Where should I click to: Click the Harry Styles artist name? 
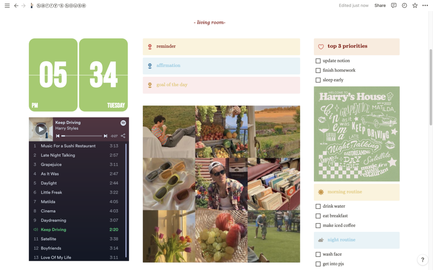tap(66, 128)
